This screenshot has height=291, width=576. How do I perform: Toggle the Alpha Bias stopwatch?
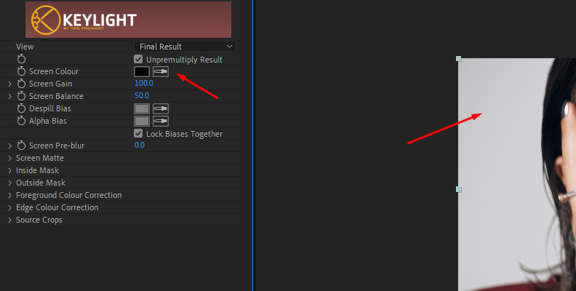(x=22, y=121)
